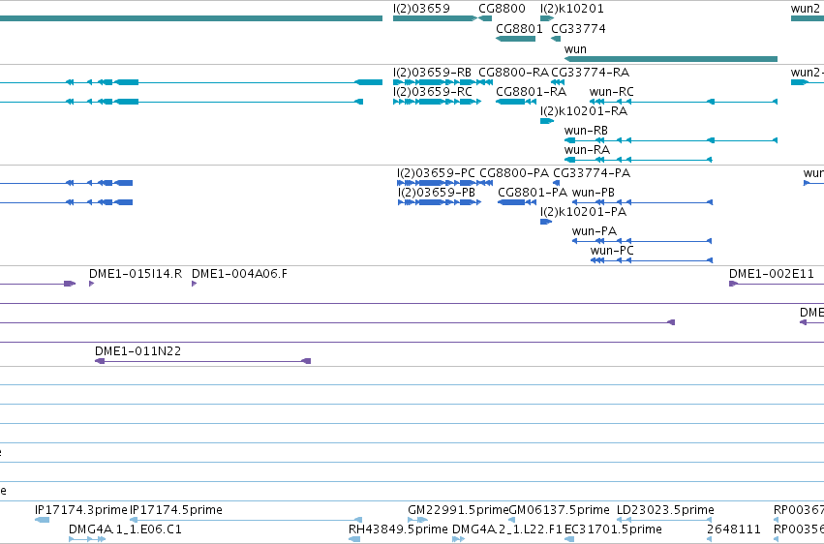The width and height of the screenshot is (824, 544).
Task: Select the RH43849.5prime EST label
Action: (398, 529)
